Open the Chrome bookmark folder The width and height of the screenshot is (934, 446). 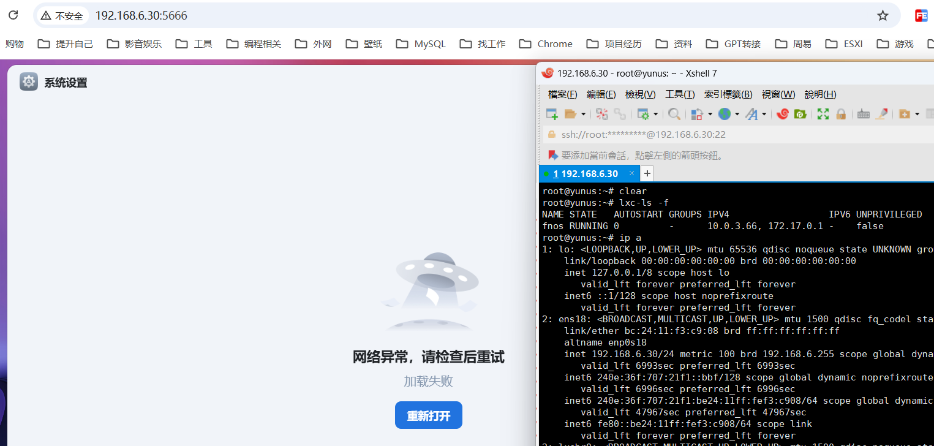click(546, 43)
